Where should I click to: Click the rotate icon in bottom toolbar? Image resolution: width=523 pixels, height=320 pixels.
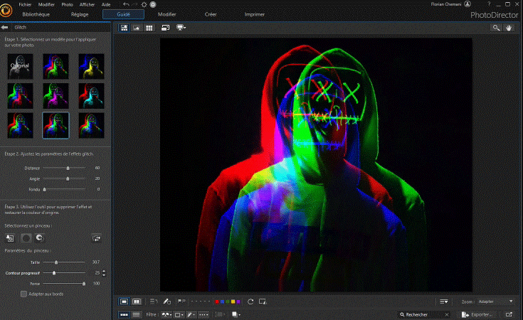pyautogui.click(x=250, y=302)
